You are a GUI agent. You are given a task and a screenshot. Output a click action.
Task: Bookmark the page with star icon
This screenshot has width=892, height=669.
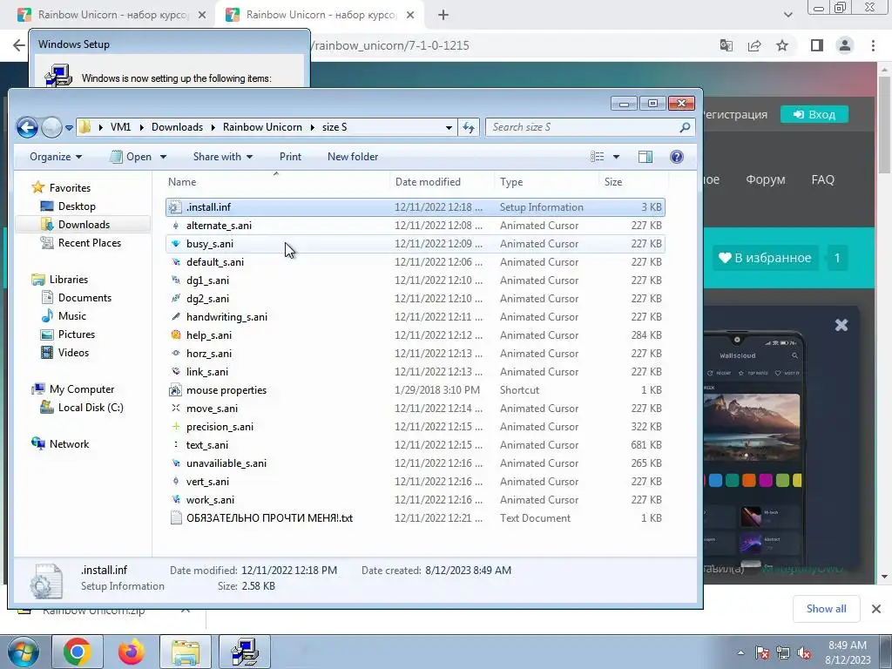782,45
